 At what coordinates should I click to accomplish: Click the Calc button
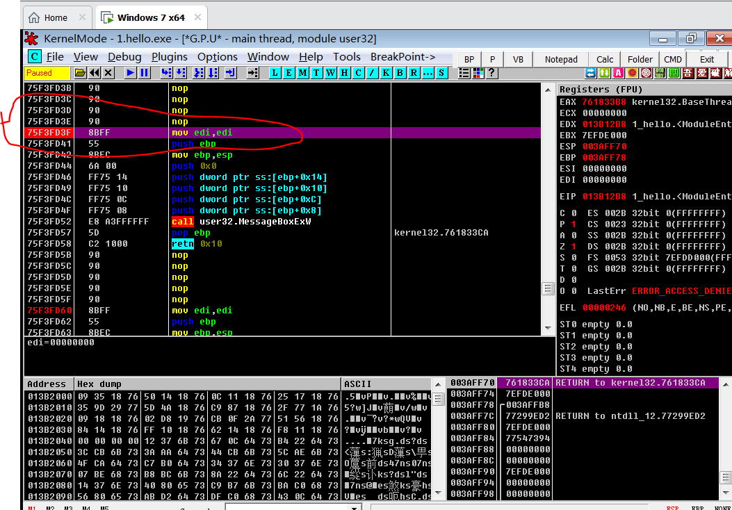click(x=605, y=59)
